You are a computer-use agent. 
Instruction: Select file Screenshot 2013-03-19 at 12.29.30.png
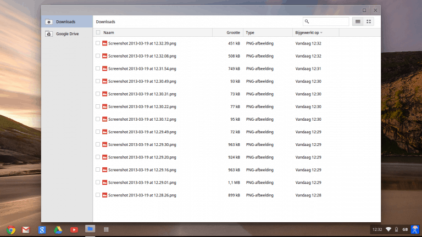coord(142,145)
